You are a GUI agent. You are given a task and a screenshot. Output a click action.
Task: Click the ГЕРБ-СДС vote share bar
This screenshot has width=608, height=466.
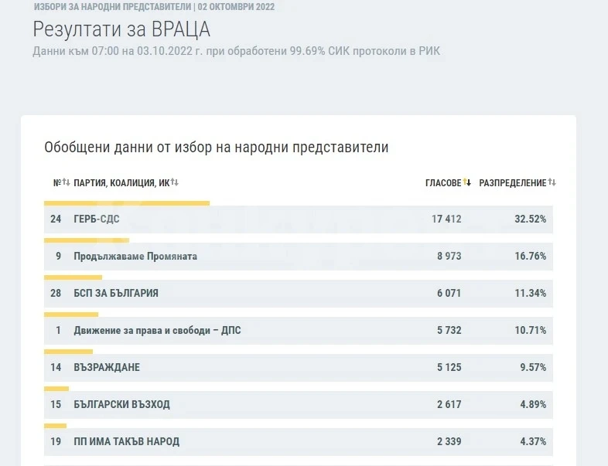[127, 203]
